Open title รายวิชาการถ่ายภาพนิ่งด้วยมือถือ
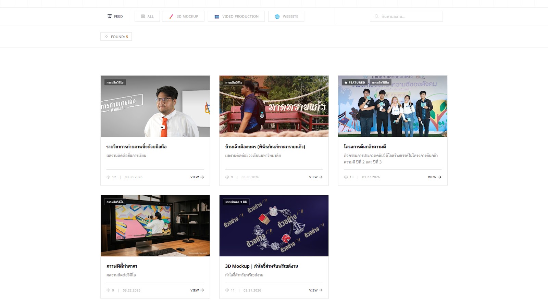This screenshot has height=308, width=548. [136, 146]
